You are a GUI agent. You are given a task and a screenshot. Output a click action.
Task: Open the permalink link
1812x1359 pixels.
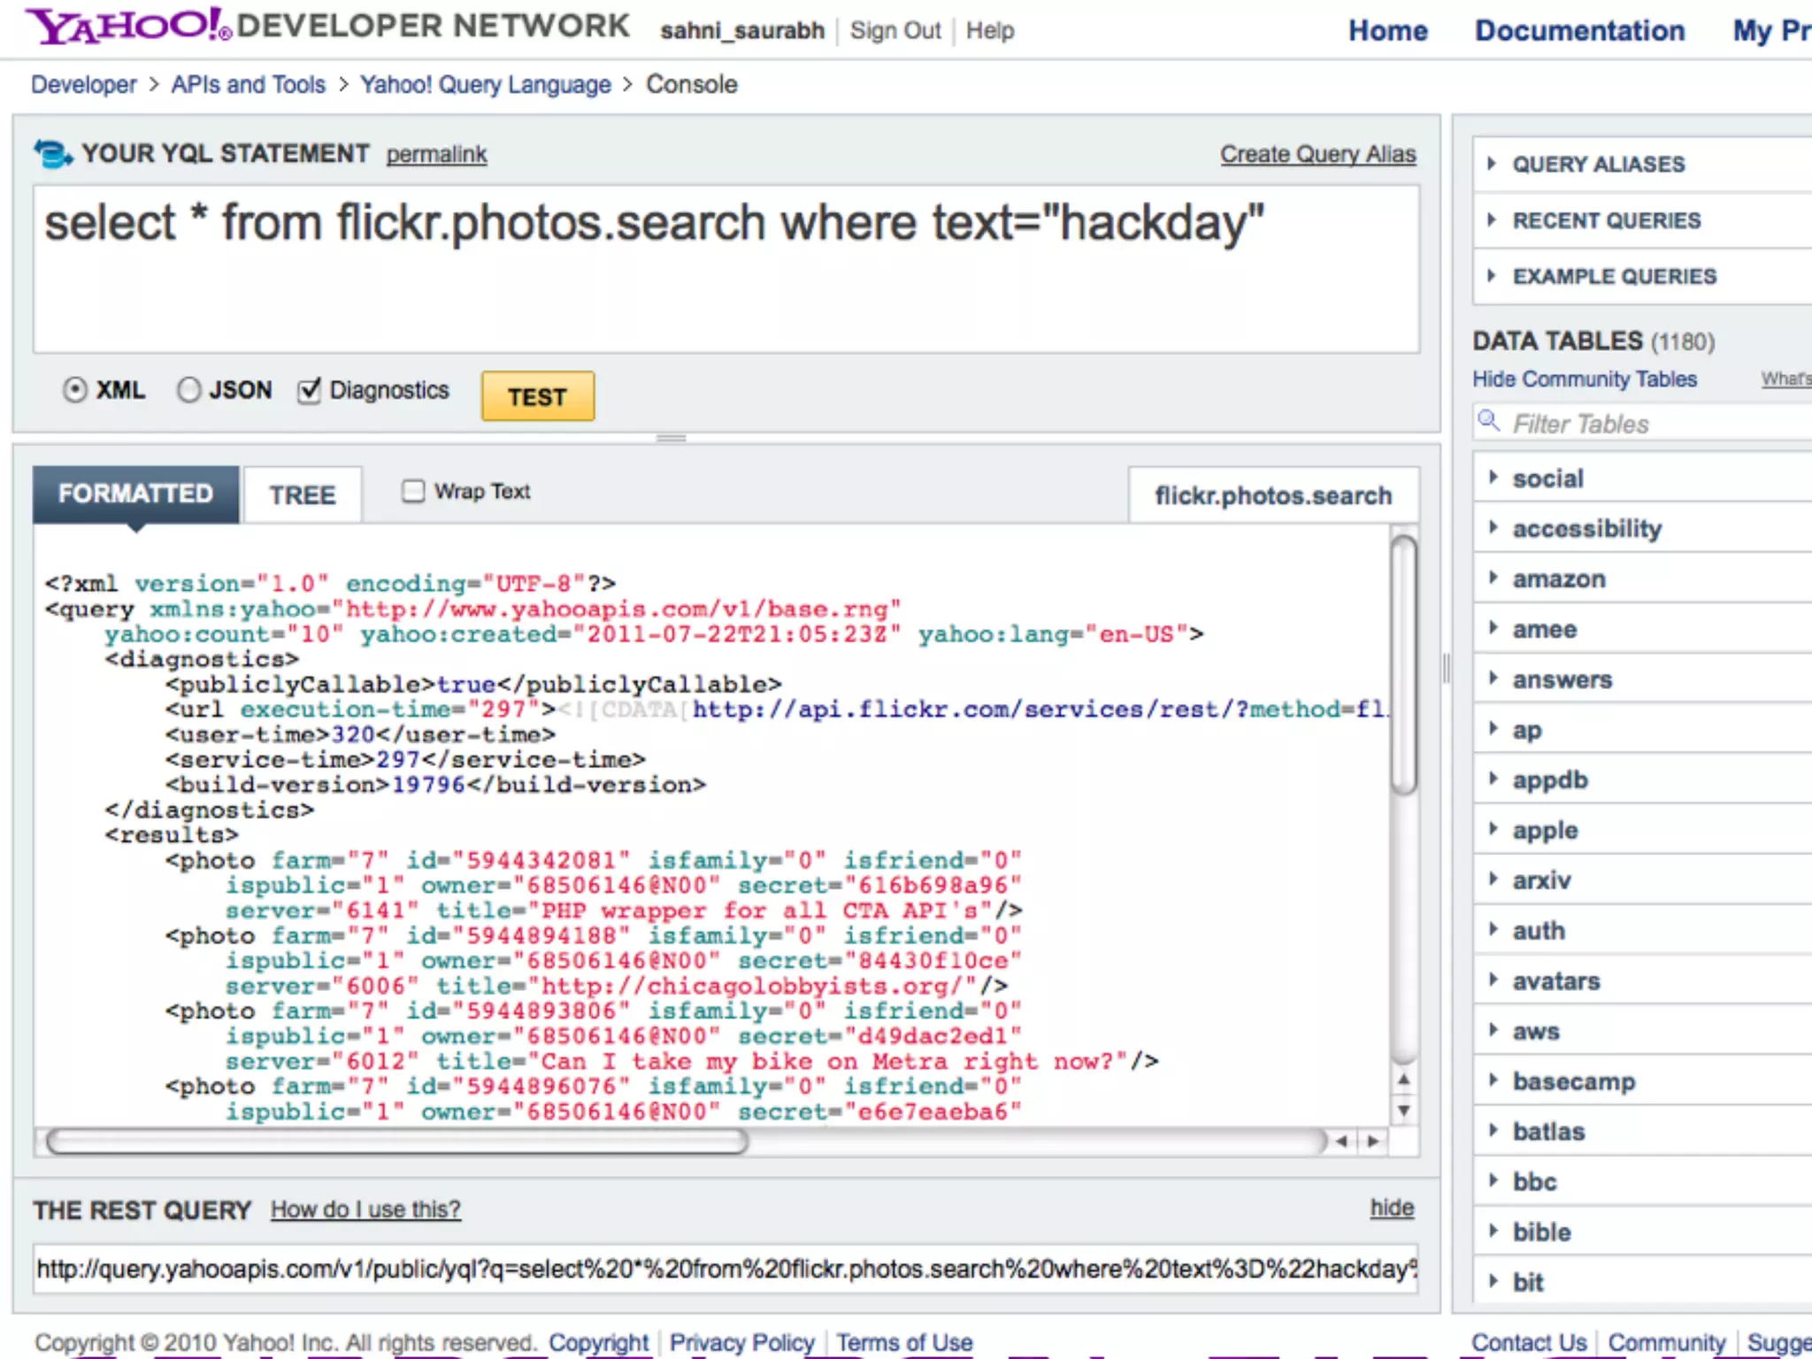(436, 155)
